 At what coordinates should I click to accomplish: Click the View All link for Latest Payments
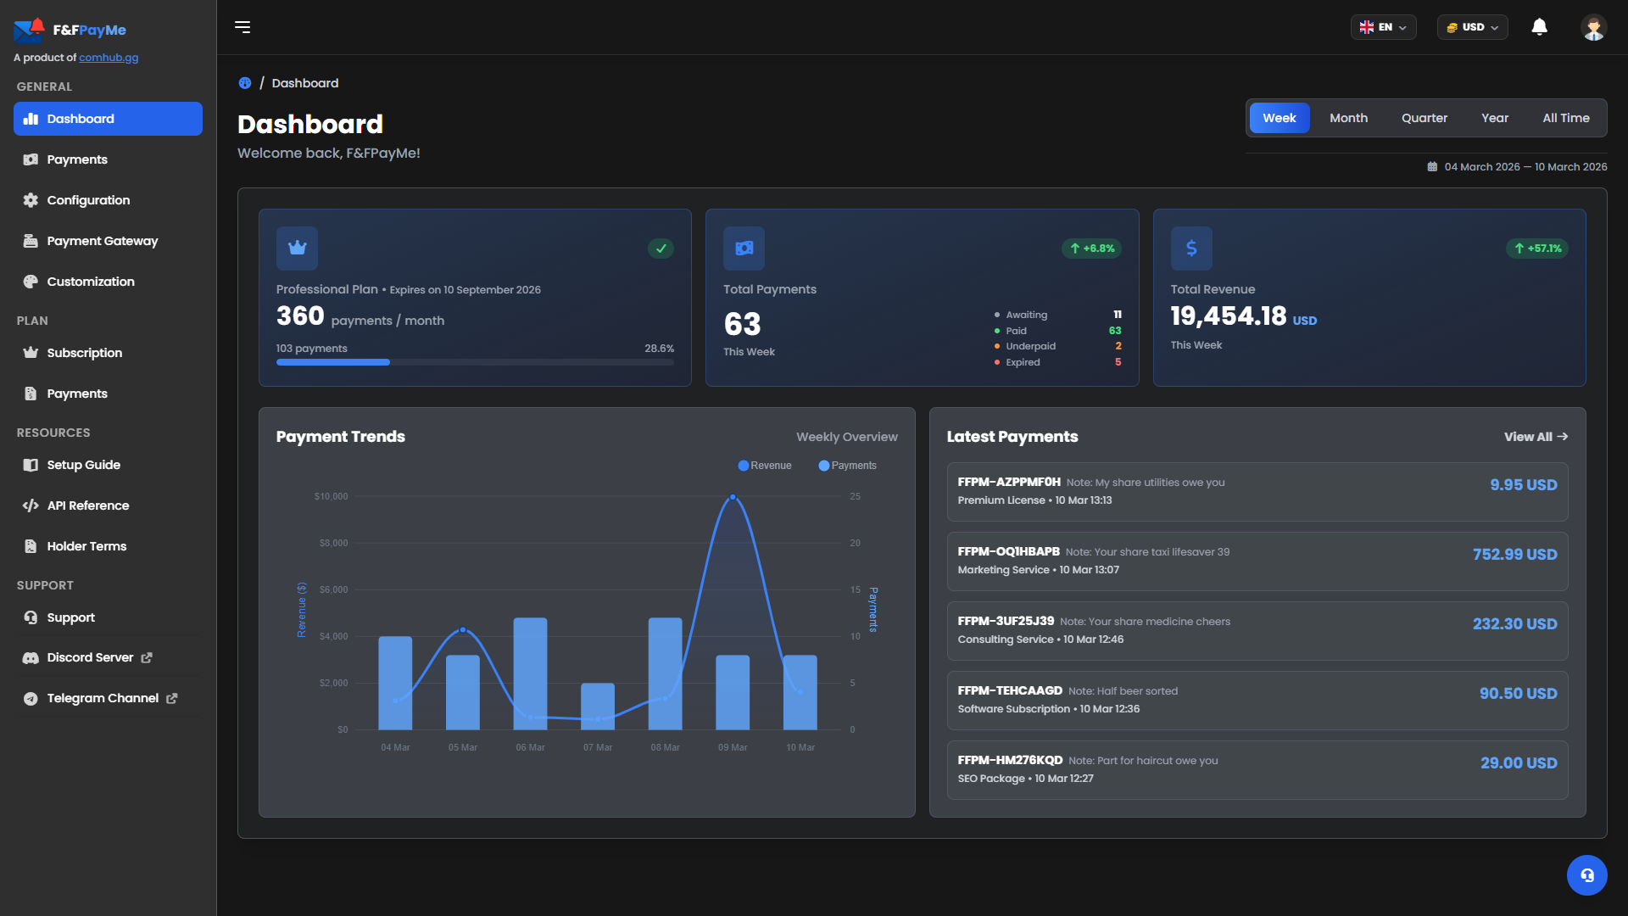[1536, 437]
